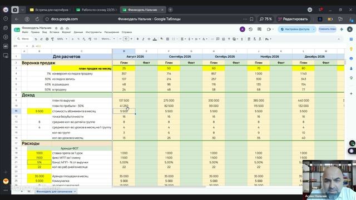Screen dimensions: 356x200
Task: Open the Вставка menu
Action: (55, 32)
